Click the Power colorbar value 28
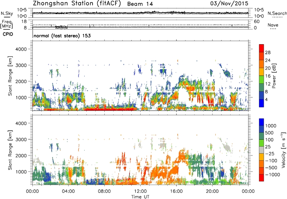The width and height of the screenshot is (287, 199). click(x=268, y=52)
